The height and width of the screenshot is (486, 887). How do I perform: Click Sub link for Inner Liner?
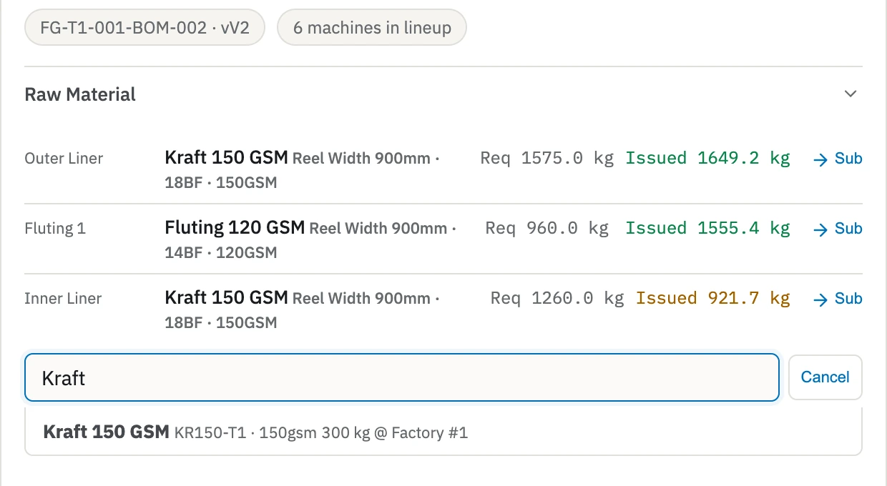838,299
